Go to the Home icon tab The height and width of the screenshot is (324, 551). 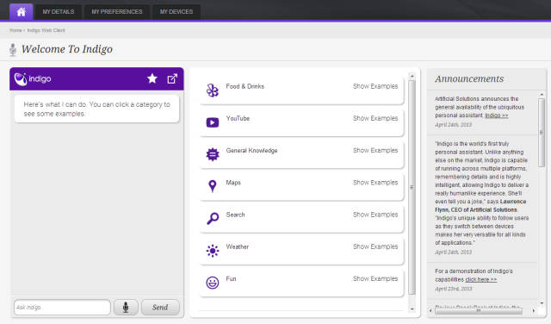click(21, 11)
